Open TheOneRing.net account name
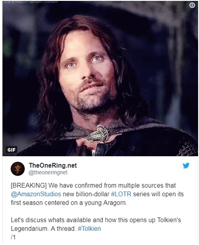Viewport: 199px width, 245px height. [x=53, y=166]
